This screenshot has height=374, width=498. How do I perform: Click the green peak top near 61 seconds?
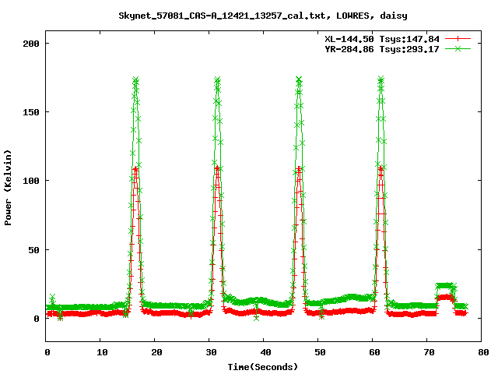click(x=381, y=79)
